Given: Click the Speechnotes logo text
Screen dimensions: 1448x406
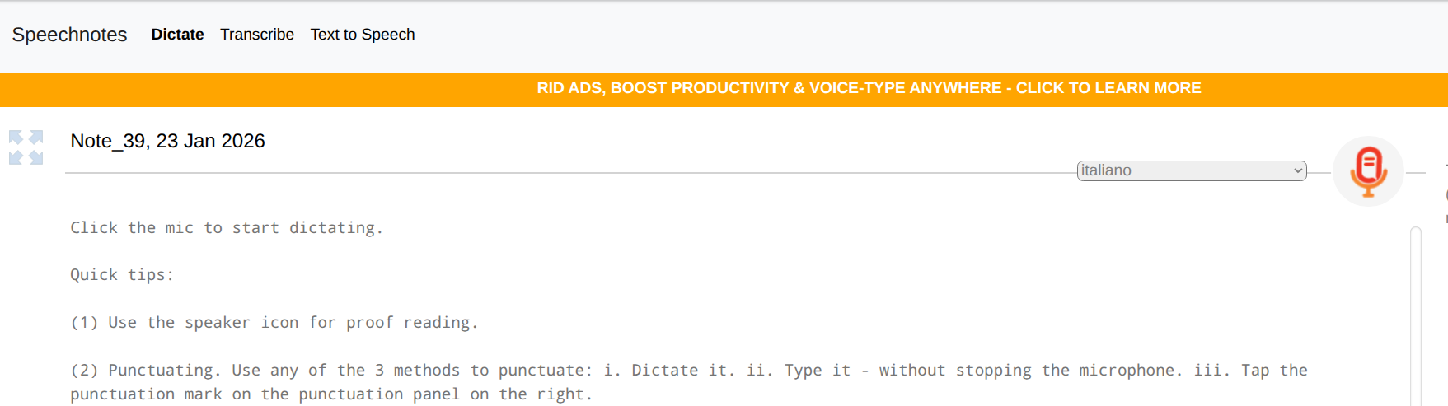Looking at the screenshot, I should (69, 35).
